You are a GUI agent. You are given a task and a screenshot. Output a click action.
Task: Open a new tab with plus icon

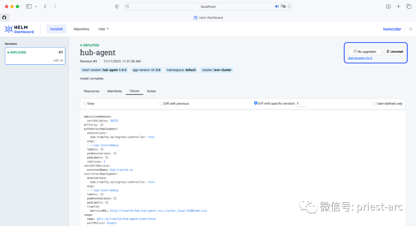point(398,7)
